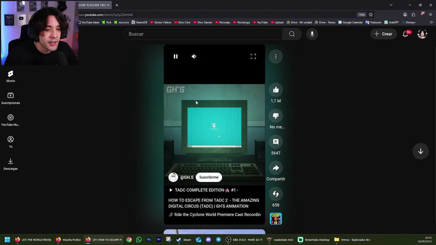436x245 pixels.
Task: Open the Tú section in the sidebar
Action: (11, 142)
